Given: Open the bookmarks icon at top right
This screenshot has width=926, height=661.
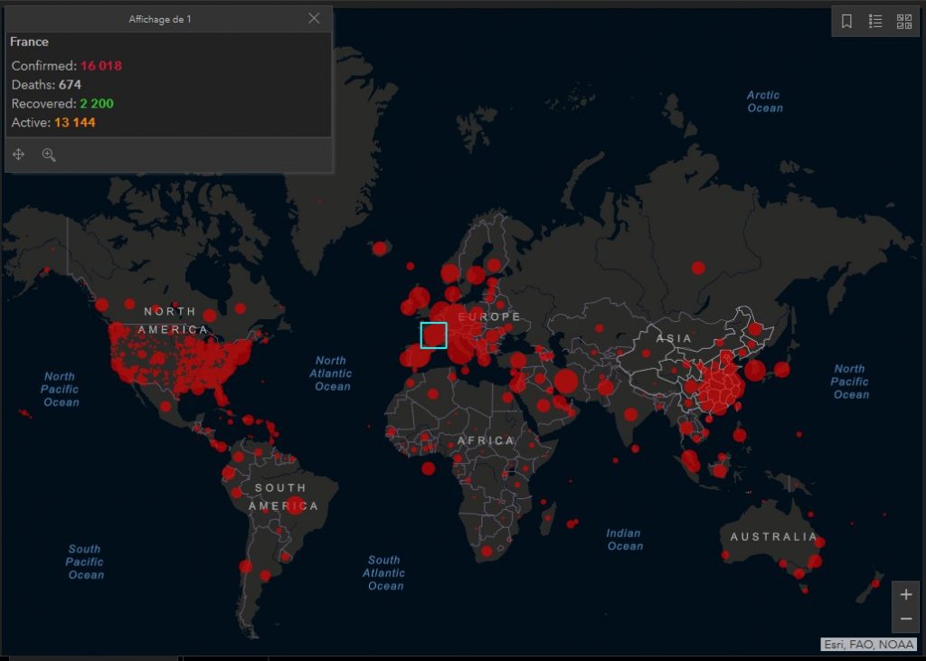Looking at the screenshot, I should [846, 22].
